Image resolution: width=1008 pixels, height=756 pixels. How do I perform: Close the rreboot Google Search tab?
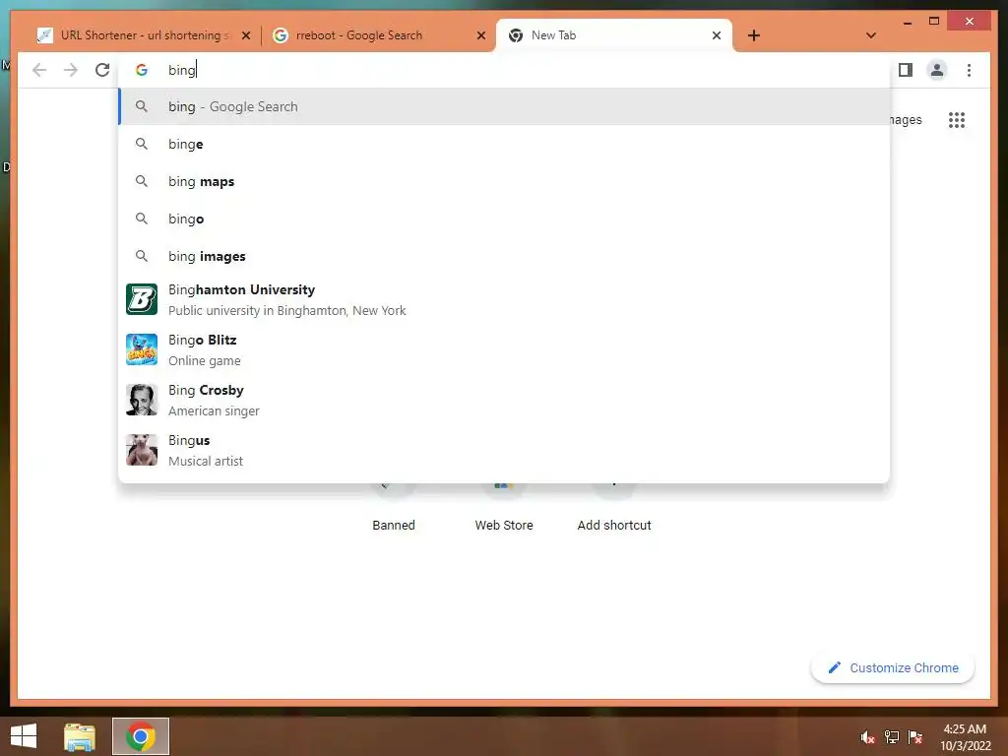(480, 35)
